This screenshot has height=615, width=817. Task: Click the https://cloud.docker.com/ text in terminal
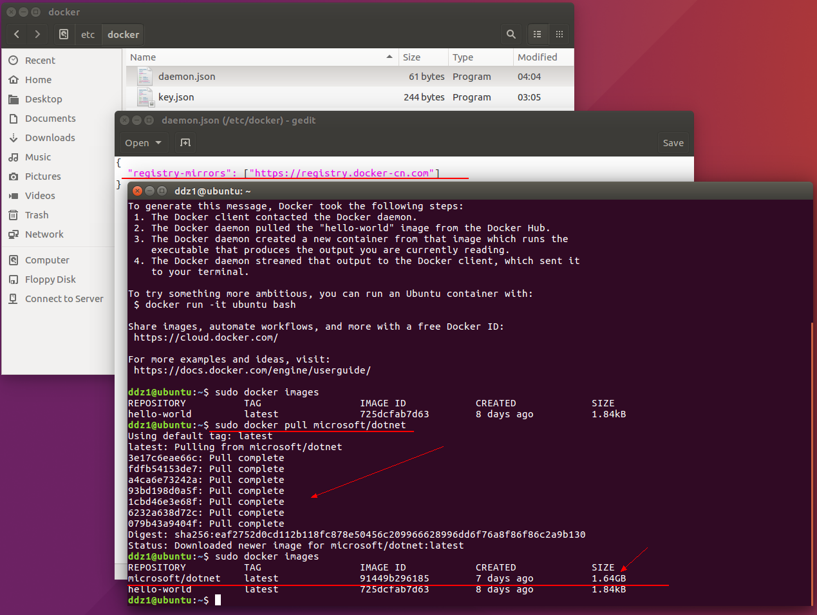(x=206, y=337)
